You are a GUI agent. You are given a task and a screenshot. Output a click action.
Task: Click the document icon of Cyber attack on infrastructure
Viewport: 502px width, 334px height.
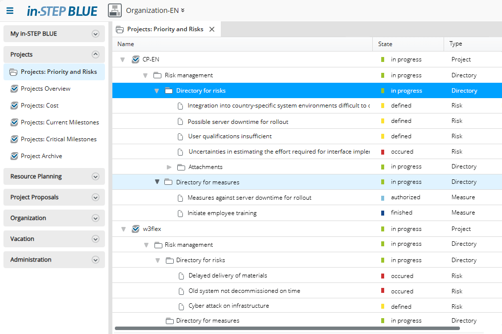point(180,306)
